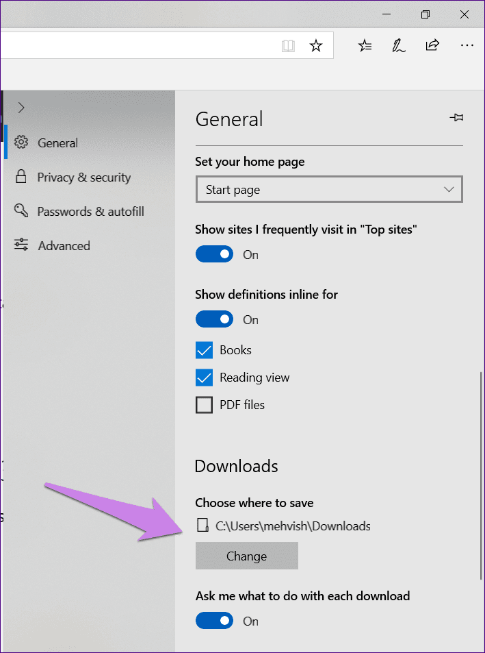The width and height of the screenshot is (485, 653).
Task: Open the Favorites hub icon
Action: tap(365, 46)
